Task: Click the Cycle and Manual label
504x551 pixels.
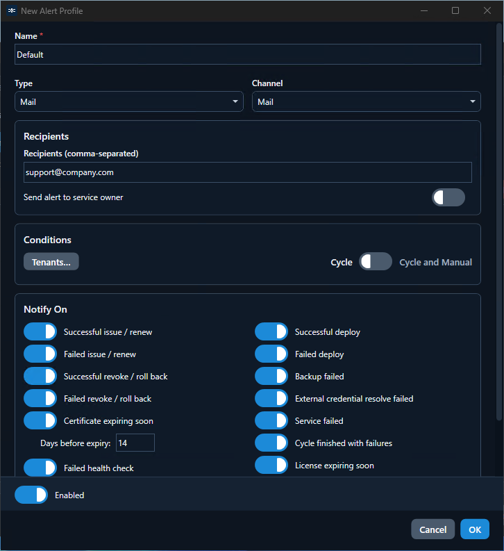Action: coord(435,262)
